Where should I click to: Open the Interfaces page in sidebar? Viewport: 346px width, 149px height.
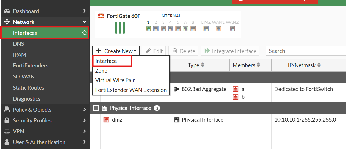45,33
